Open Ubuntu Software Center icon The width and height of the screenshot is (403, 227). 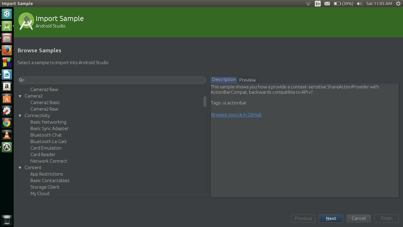[x=7, y=99]
